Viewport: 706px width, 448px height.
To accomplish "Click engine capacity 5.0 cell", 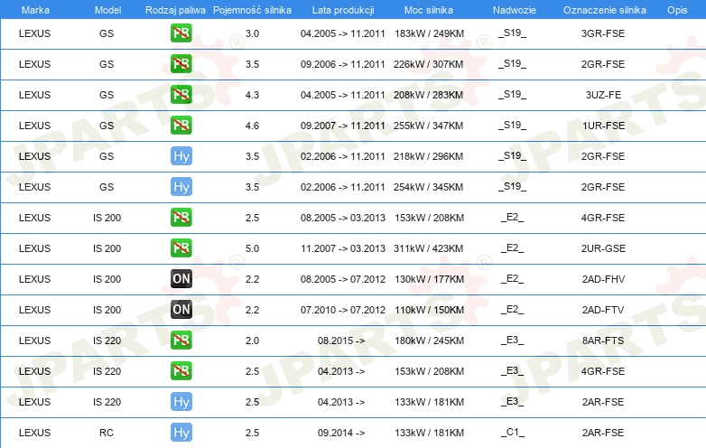I will pyautogui.click(x=252, y=248).
